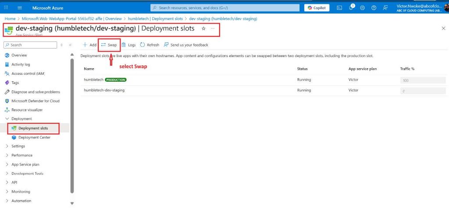This screenshot has height=208, width=449.
Task: Open Resource visualizer
Action: (27, 110)
